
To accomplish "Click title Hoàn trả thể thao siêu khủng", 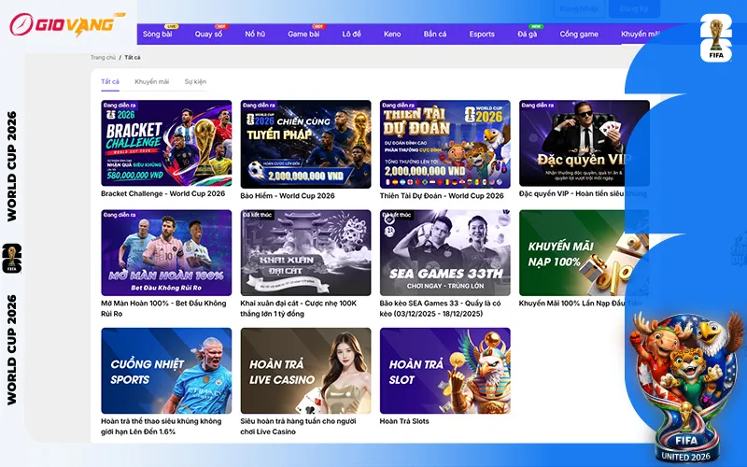I will pos(161,427).
